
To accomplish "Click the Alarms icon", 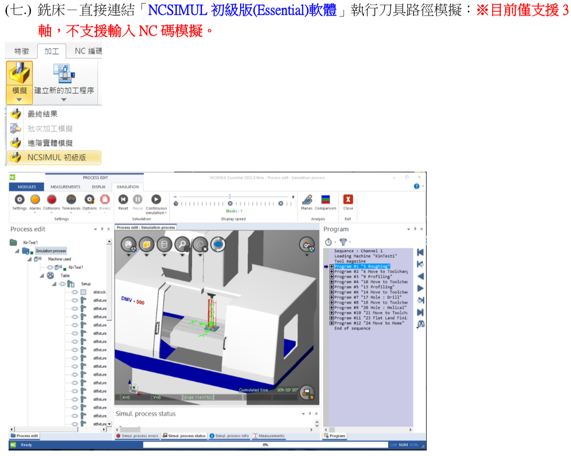I will pos(35,200).
